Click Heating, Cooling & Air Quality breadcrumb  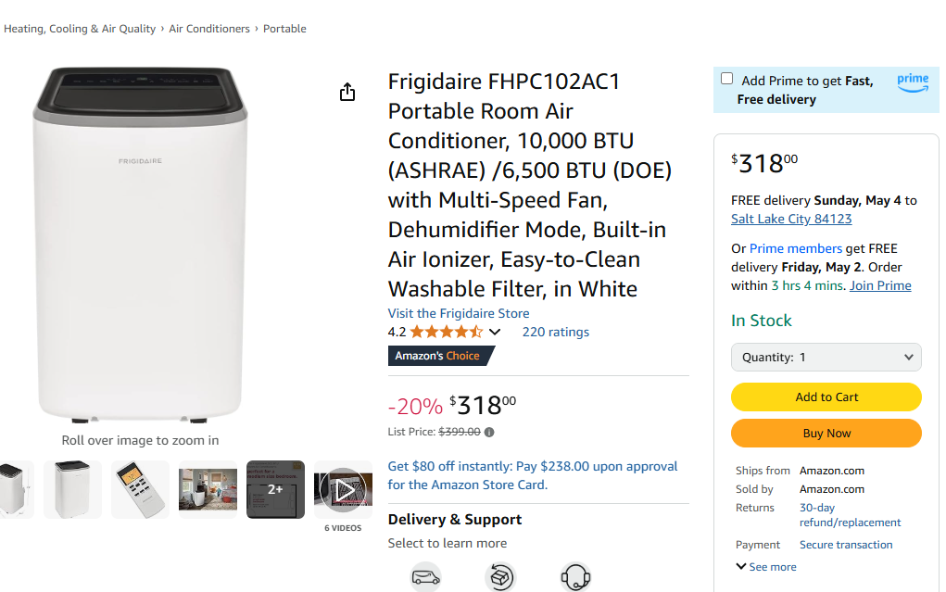(x=80, y=29)
